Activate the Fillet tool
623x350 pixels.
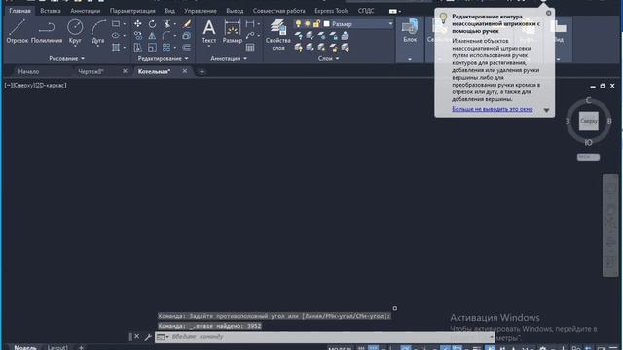coord(166,36)
